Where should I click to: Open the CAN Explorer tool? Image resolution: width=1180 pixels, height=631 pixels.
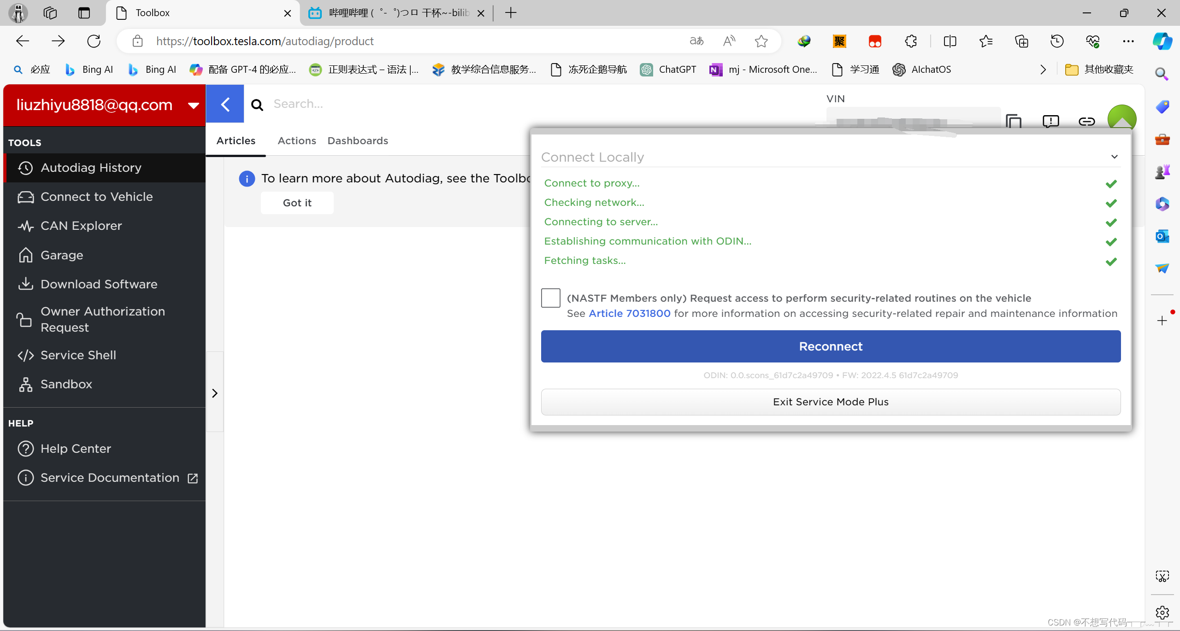click(x=81, y=226)
